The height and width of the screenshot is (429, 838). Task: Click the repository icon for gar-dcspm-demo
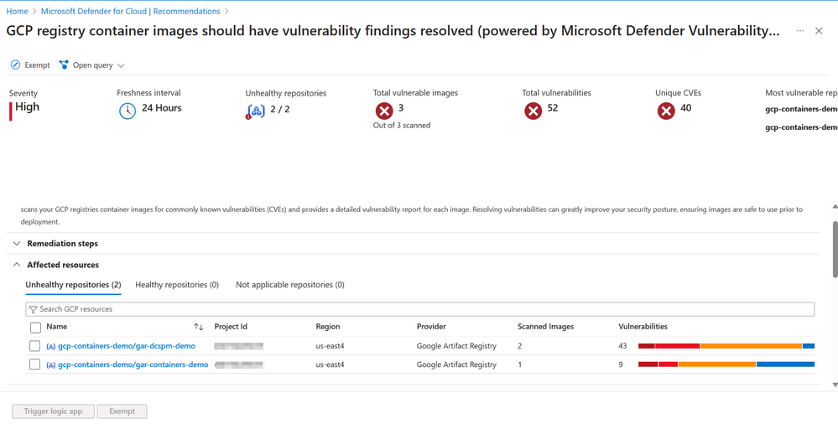51,346
